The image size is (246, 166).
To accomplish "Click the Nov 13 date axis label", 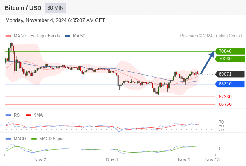I will [x=212, y=159].
